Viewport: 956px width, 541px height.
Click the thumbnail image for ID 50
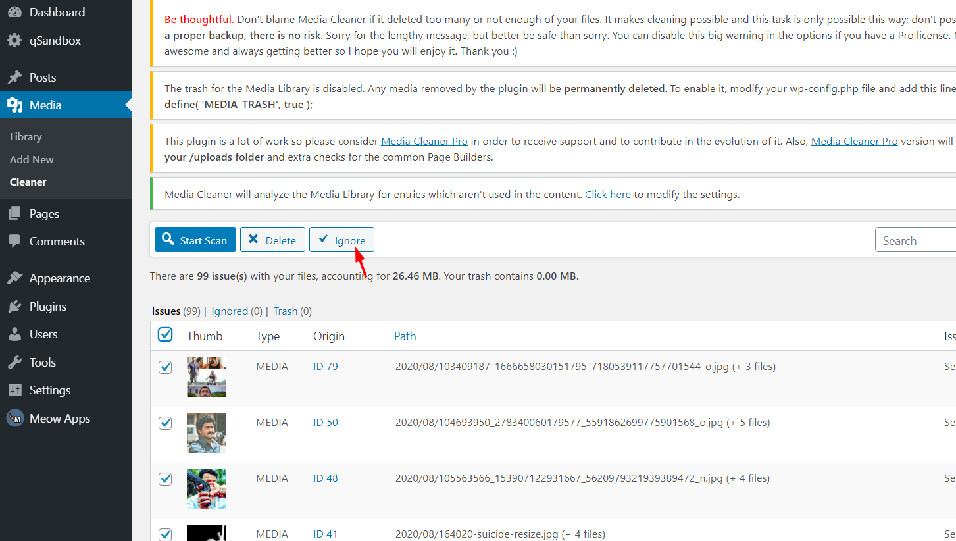point(207,433)
